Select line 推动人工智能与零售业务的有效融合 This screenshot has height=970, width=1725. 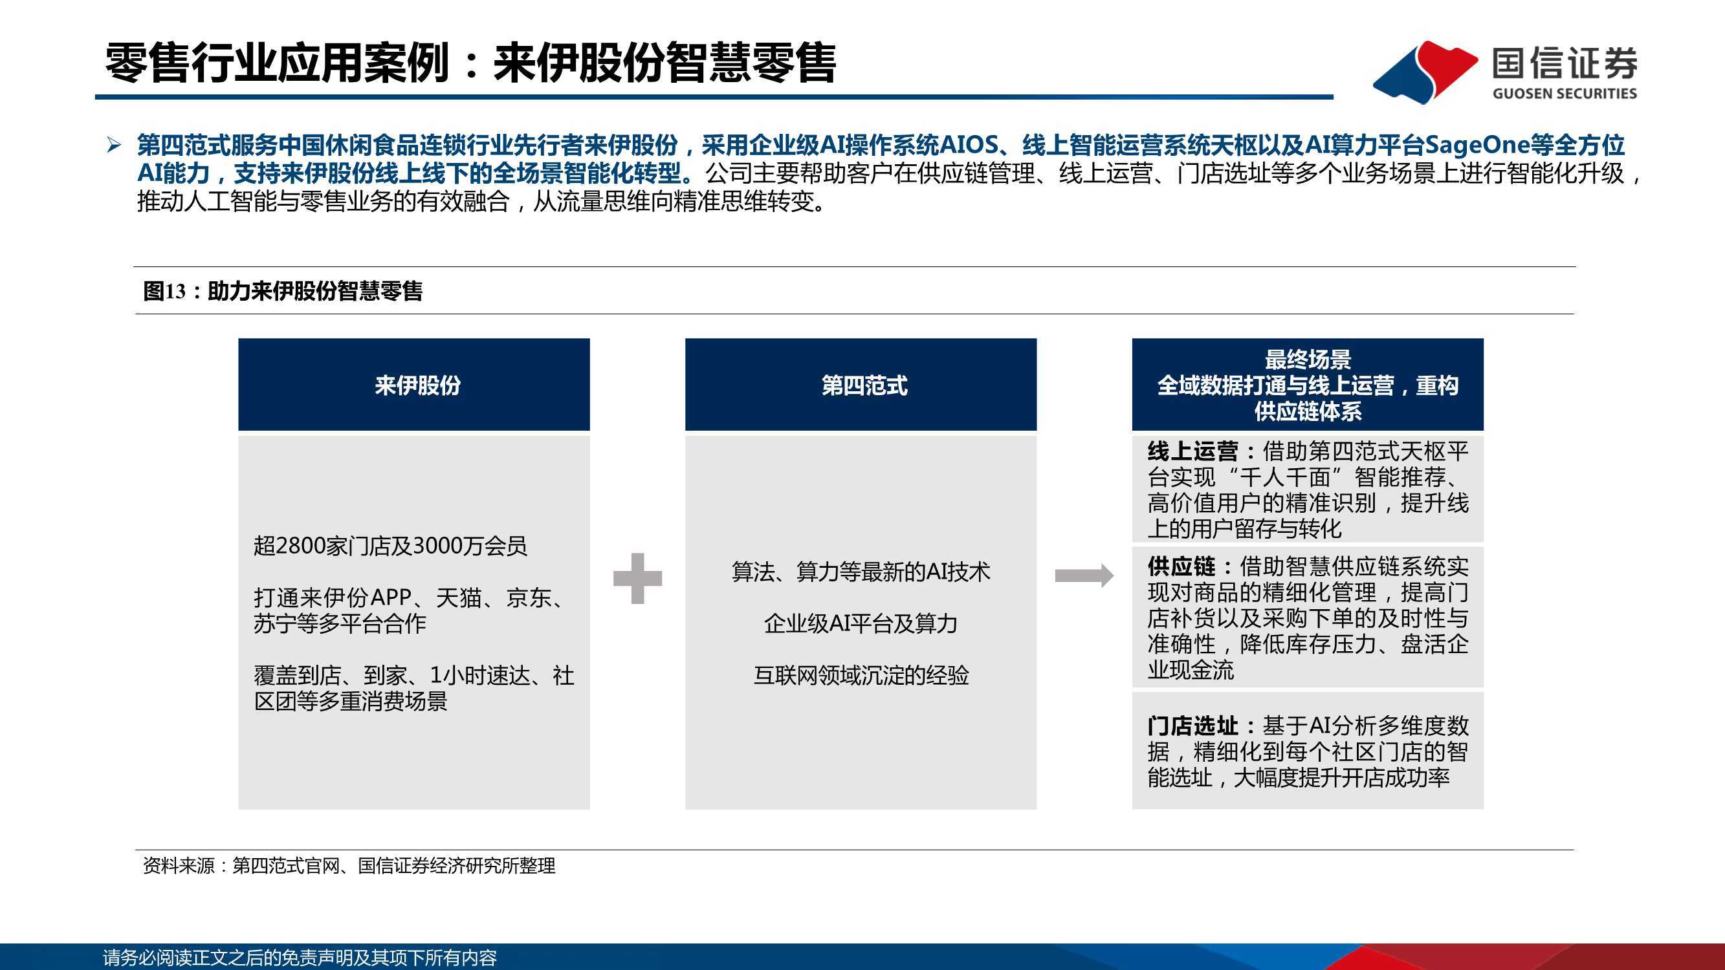pos(324,201)
